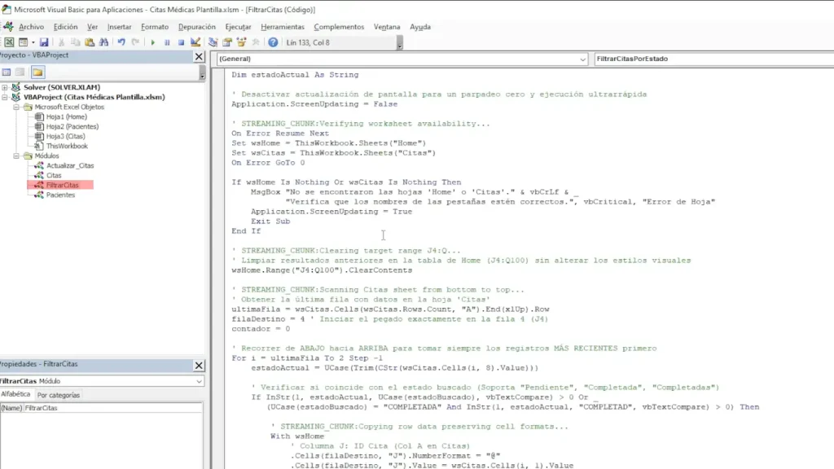Switch to View Code button in Project panel
The image size is (834, 469).
pos(7,72)
